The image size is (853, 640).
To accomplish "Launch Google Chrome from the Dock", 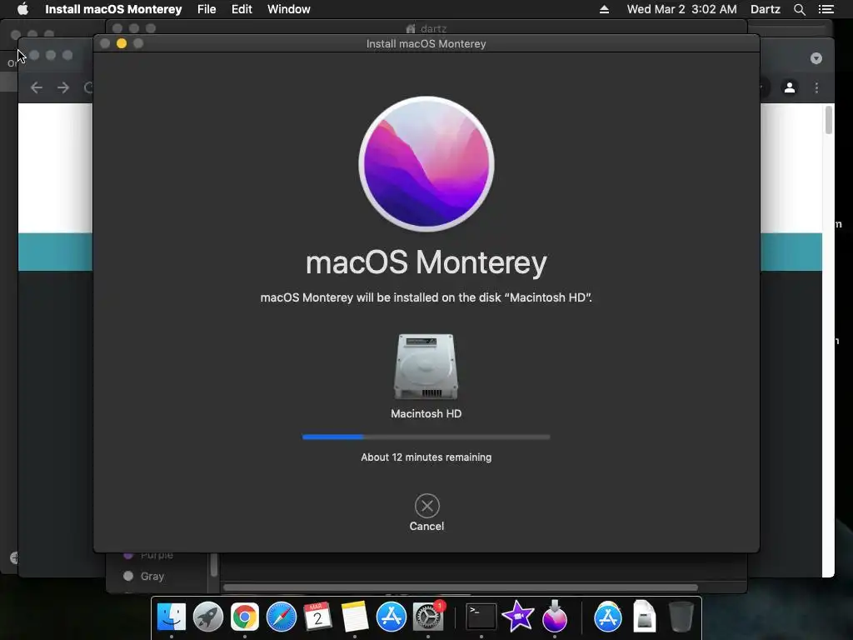I will [245, 617].
